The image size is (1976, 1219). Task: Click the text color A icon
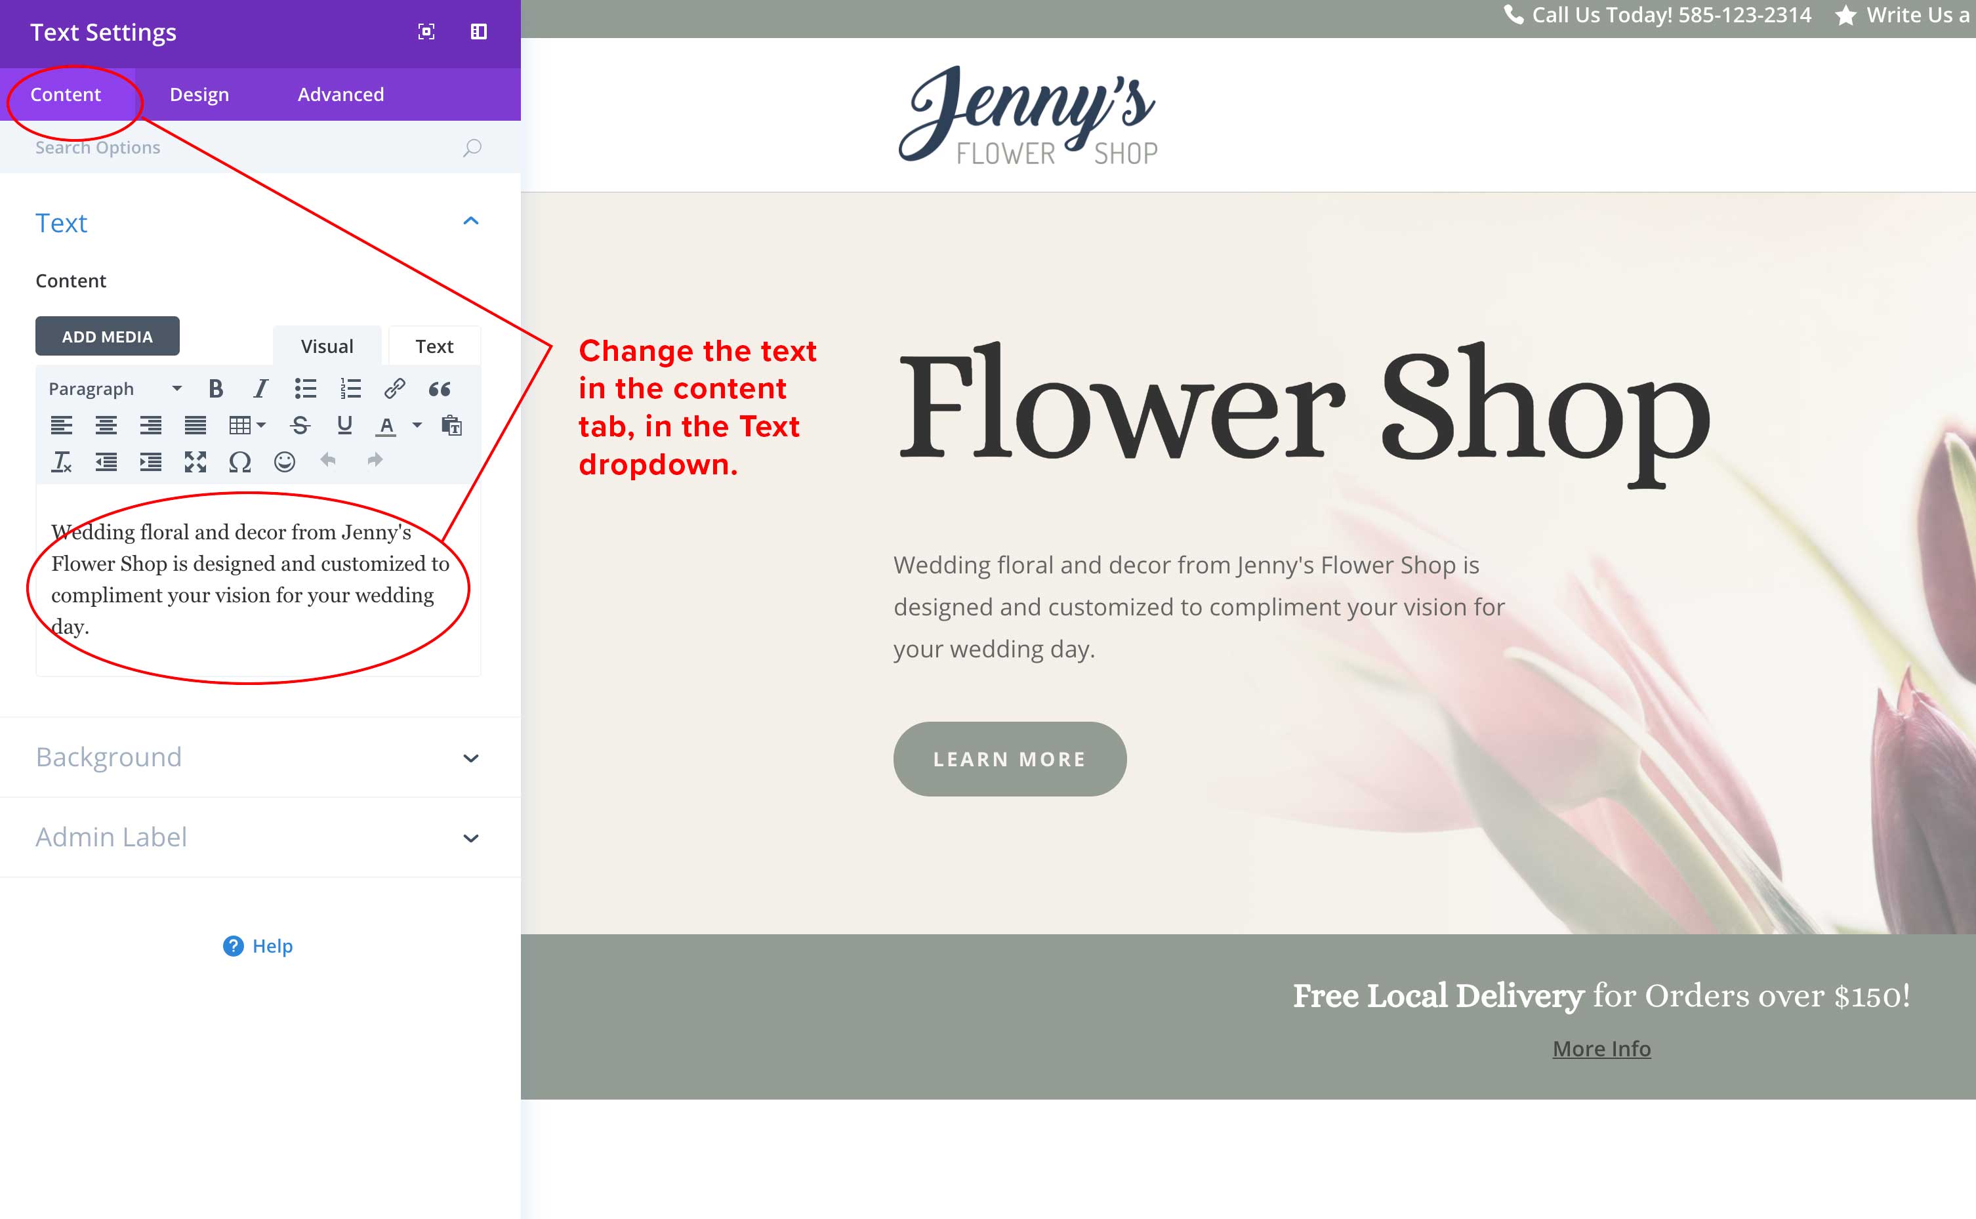coord(386,425)
